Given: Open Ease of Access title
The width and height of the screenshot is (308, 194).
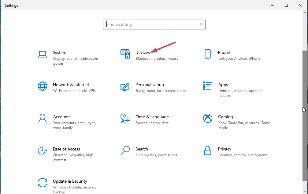Looking at the screenshot, I should pos(66,149).
